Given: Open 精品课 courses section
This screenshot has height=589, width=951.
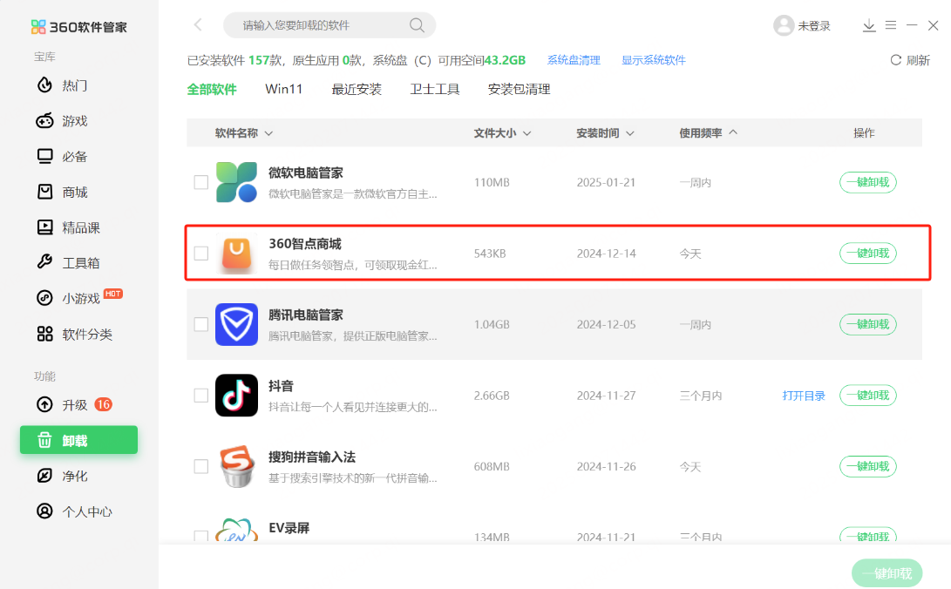Looking at the screenshot, I should 69,227.
